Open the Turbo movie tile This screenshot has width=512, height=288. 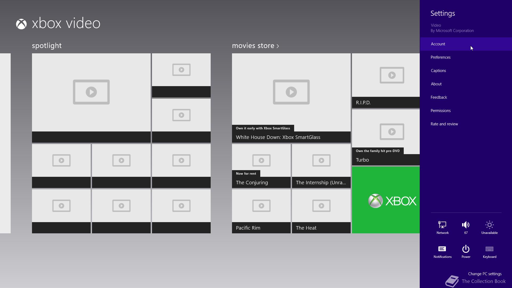coord(386,137)
